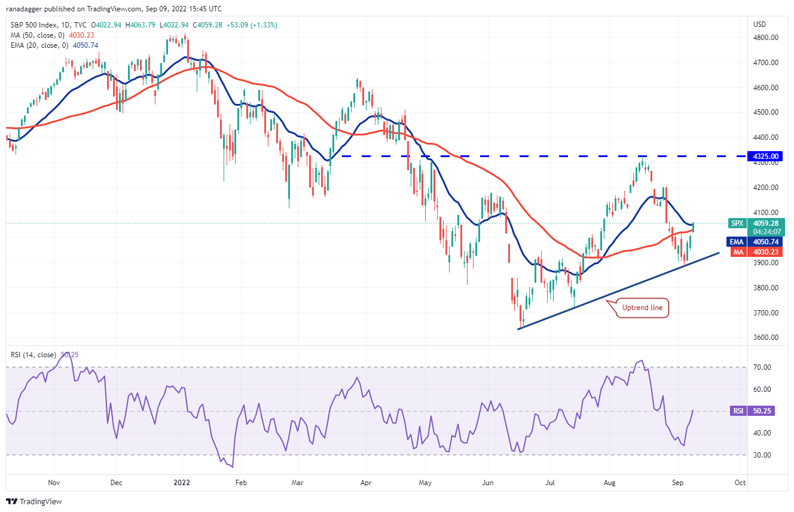The height and width of the screenshot is (512, 794).
Task: Click the "Uptrend line" callout label
Action: coord(643,308)
